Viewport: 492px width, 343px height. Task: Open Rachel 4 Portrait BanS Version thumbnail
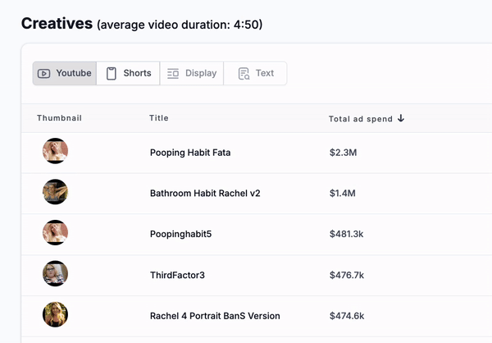(x=55, y=314)
